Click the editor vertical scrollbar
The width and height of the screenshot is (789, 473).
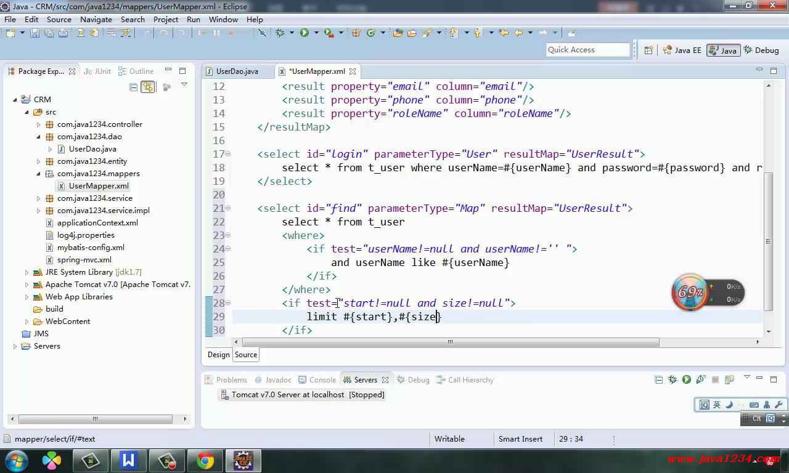768,241
